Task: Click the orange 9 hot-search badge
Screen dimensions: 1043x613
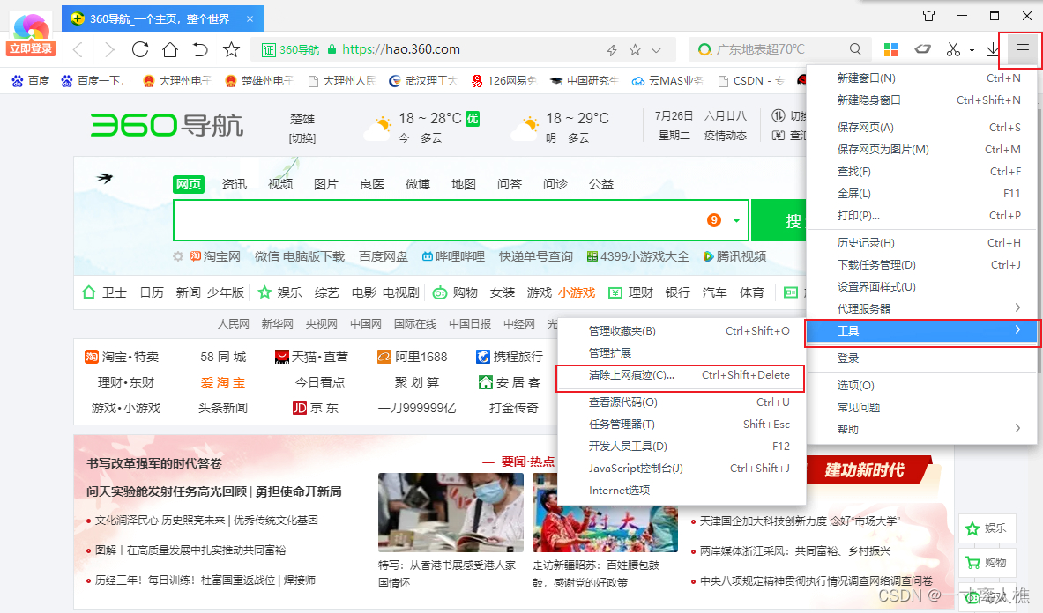Action: point(714,220)
